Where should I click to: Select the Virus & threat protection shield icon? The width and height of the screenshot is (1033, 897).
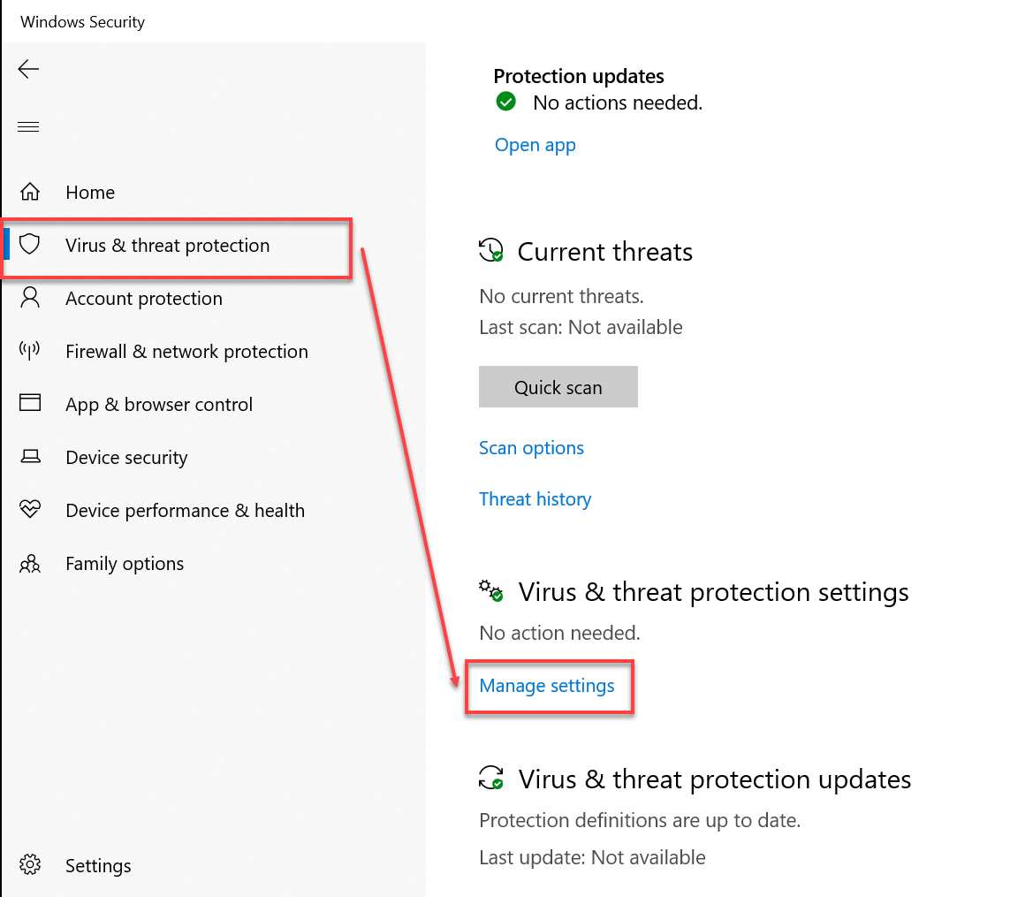[30, 245]
